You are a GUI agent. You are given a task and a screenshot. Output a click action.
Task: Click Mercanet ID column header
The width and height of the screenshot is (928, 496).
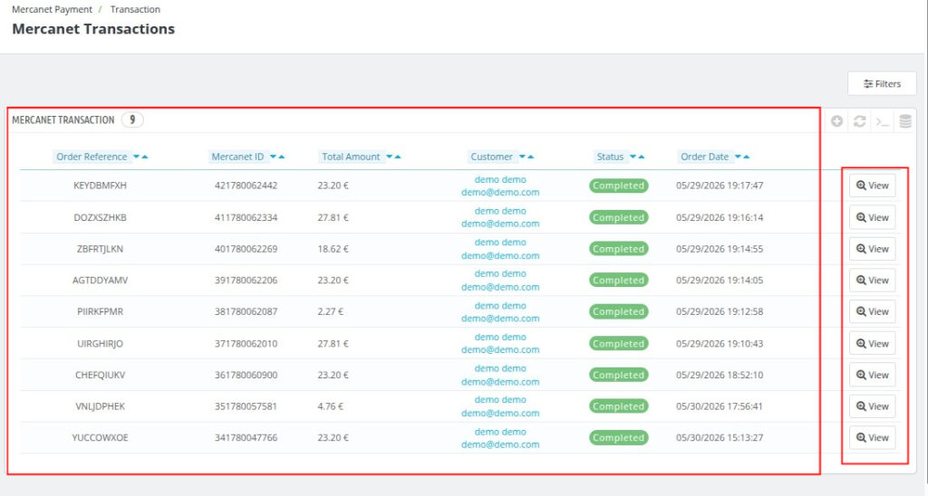click(x=237, y=157)
